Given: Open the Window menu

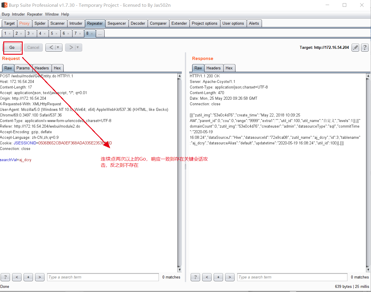Looking at the screenshot, I should (x=52, y=14).
